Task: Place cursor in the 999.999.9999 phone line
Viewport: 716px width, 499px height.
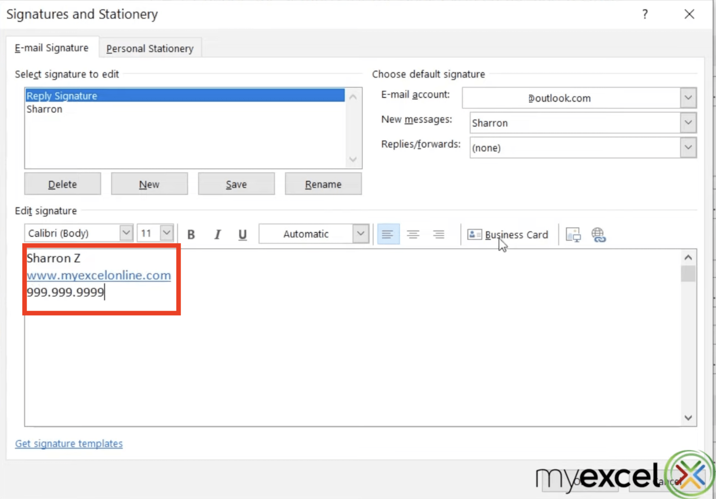Action: (x=65, y=292)
